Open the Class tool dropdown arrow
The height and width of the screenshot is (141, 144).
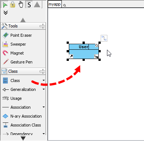point(44,81)
